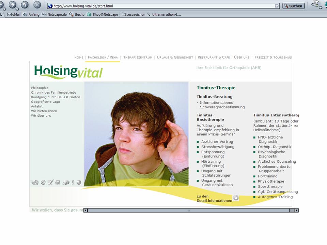Screen dimensions: 327x245
Task: Click the car directions icon
Action: pyautogui.click(x=65, y=182)
